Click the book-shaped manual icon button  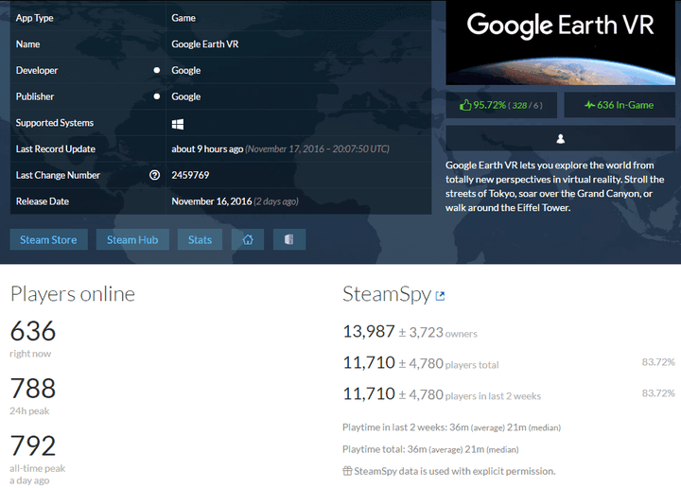pos(289,239)
